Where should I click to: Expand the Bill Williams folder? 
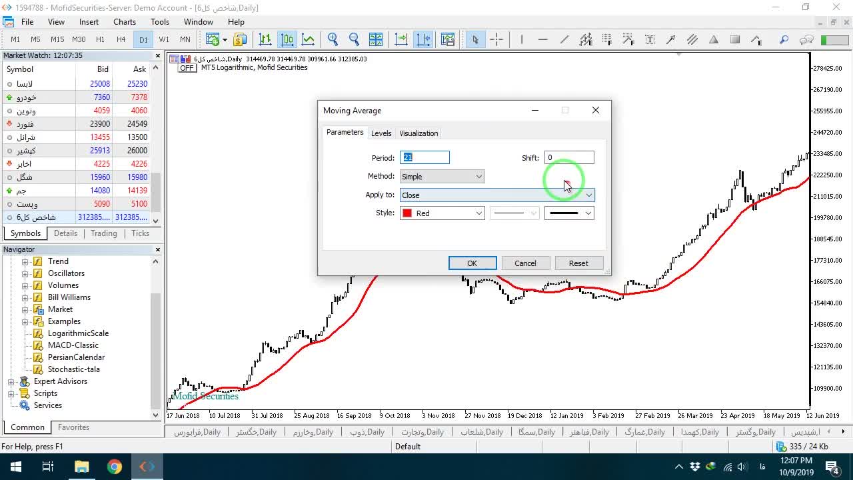click(25, 297)
